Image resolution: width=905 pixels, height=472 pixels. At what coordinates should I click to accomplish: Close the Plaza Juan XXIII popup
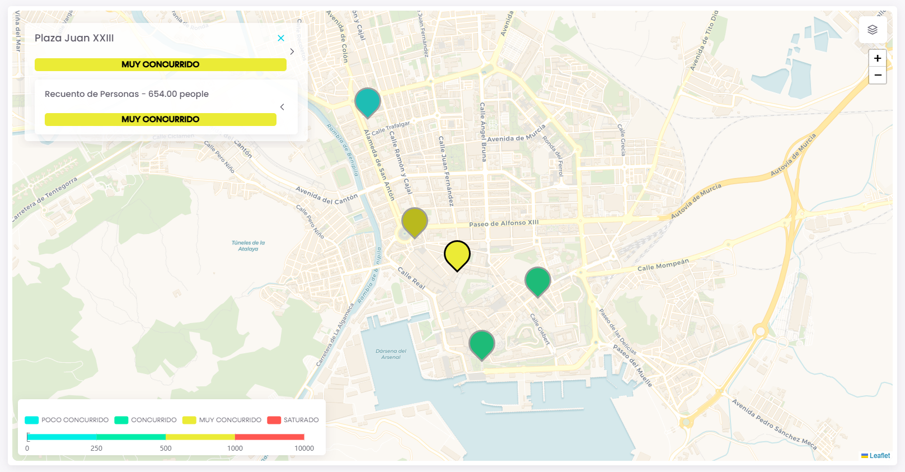pyautogui.click(x=281, y=38)
